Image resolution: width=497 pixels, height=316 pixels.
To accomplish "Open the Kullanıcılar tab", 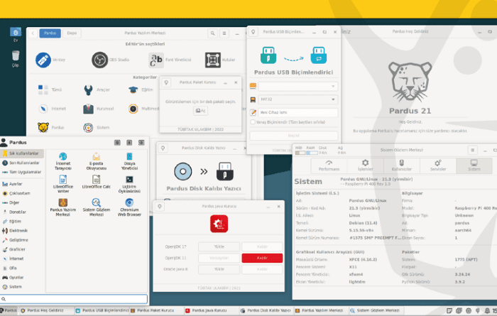I will tap(402, 165).
